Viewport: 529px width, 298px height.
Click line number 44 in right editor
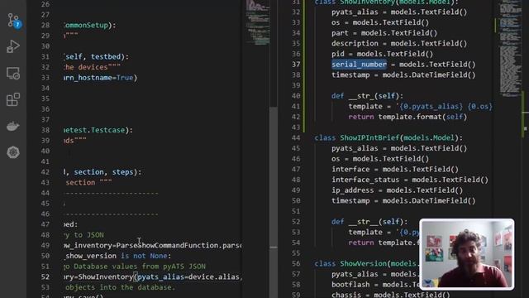coord(296,137)
